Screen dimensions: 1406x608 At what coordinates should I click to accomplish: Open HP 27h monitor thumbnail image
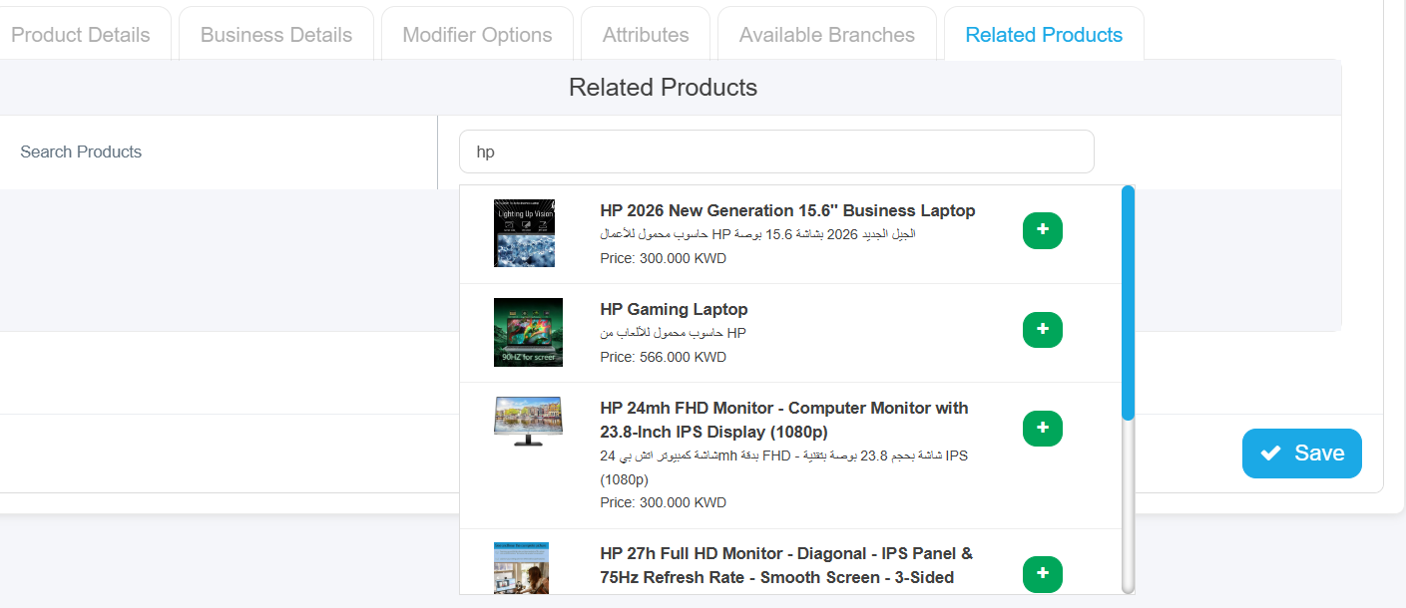(521, 568)
